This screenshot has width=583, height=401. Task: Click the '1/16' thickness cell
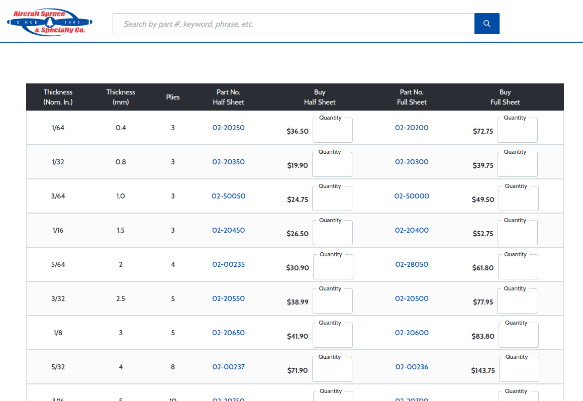(x=58, y=231)
